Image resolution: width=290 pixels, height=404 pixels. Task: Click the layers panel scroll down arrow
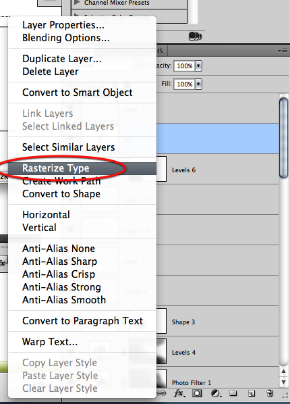click(283, 382)
